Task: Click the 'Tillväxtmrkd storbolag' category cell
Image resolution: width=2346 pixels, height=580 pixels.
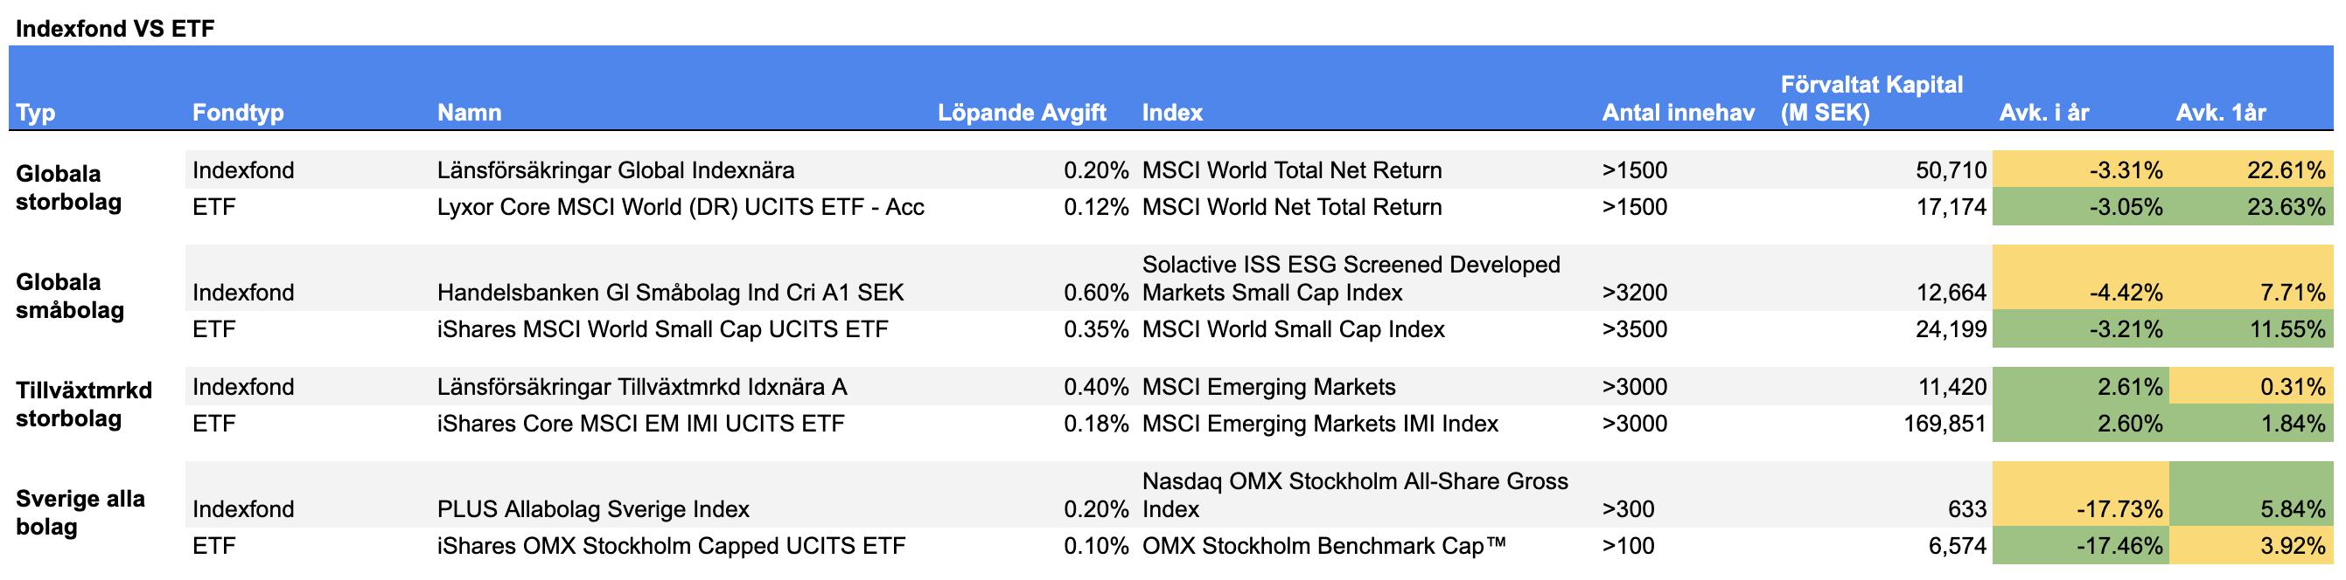Action: click(83, 404)
